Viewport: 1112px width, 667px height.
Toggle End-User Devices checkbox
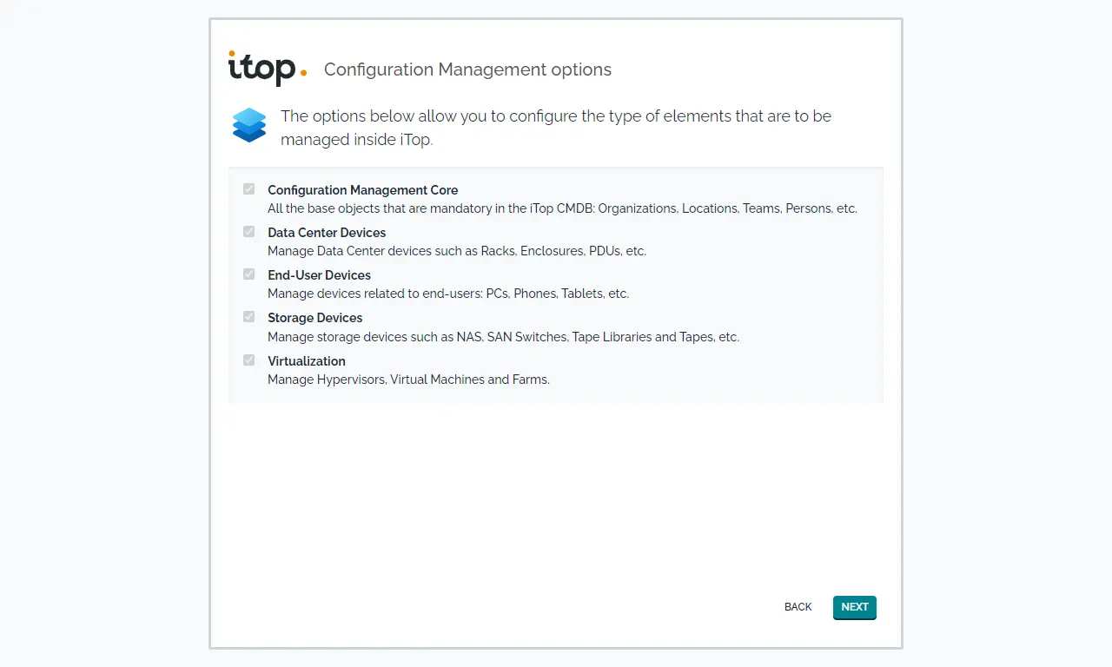(249, 274)
